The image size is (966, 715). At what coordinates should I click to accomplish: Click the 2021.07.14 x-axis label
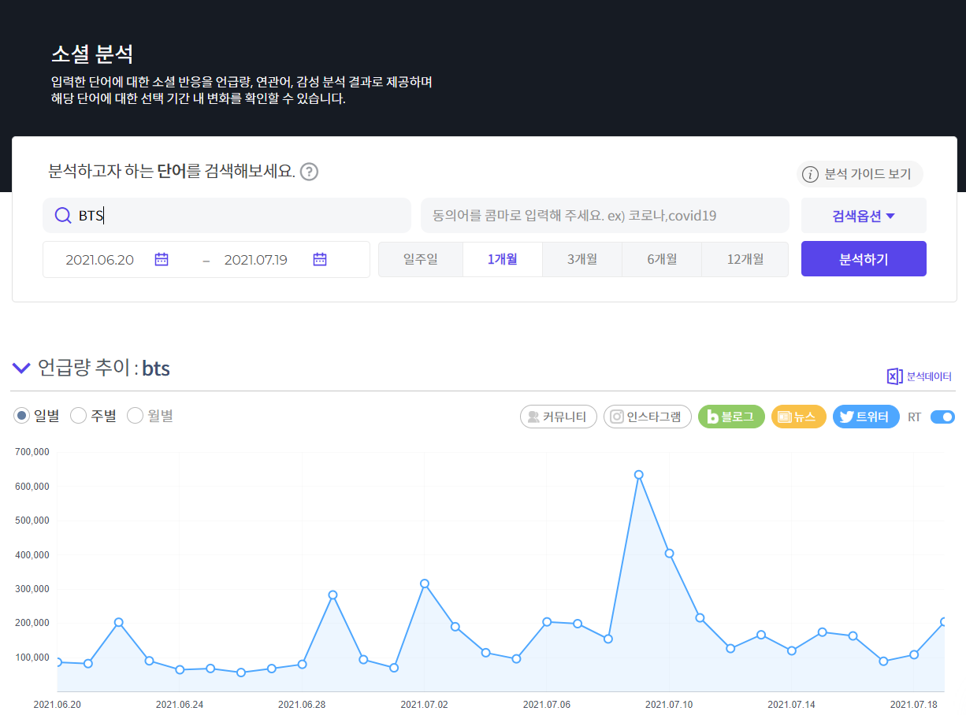[791, 705]
